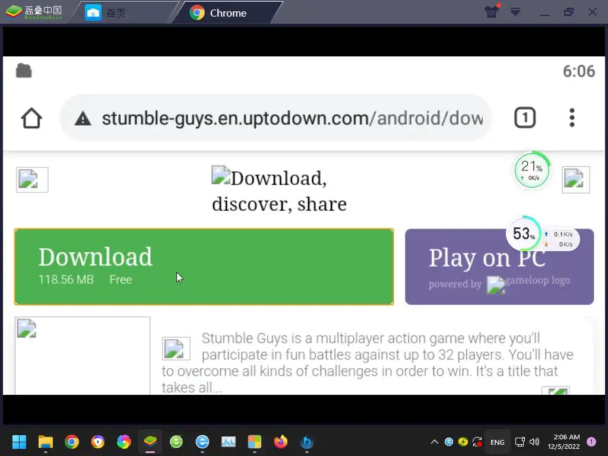Viewport: 608px width, 456px height.
Task: Open the resource monitor graph taskbar icon
Action: [229, 442]
